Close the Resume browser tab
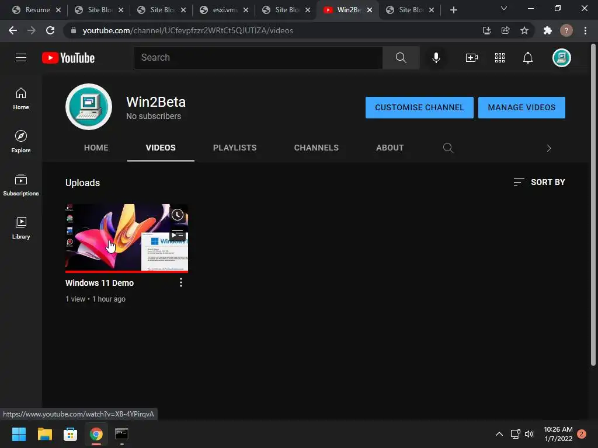This screenshot has width=598, height=448. point(58,10)
